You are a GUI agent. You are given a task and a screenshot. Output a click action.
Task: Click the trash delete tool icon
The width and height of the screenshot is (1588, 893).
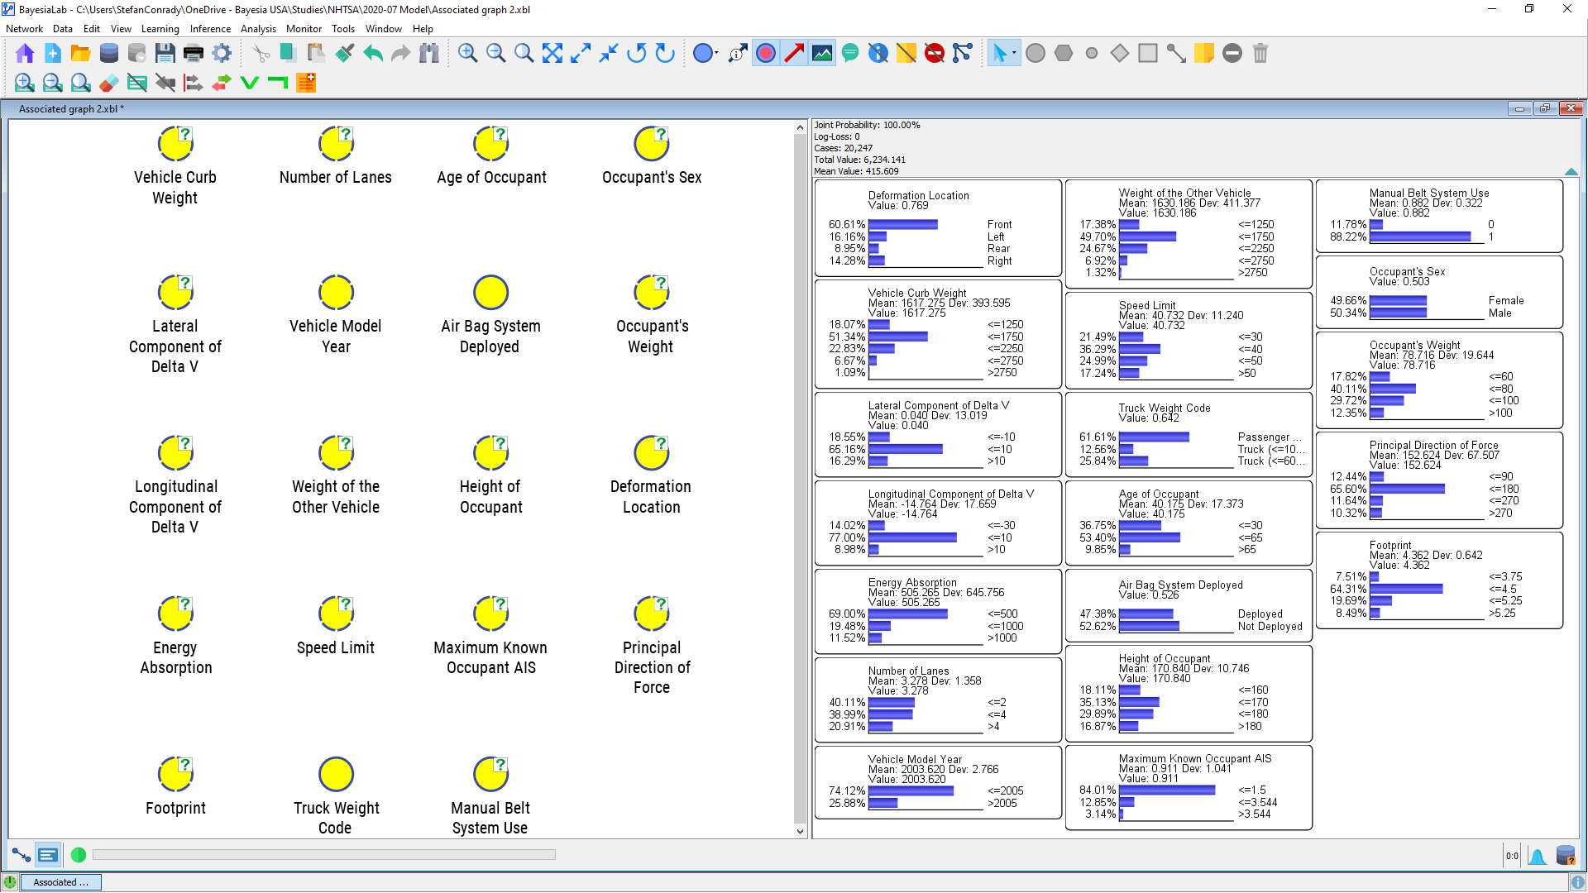pos(1260,54)
